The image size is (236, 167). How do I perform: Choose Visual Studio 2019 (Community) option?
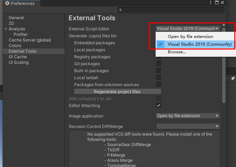click(196, 44)
